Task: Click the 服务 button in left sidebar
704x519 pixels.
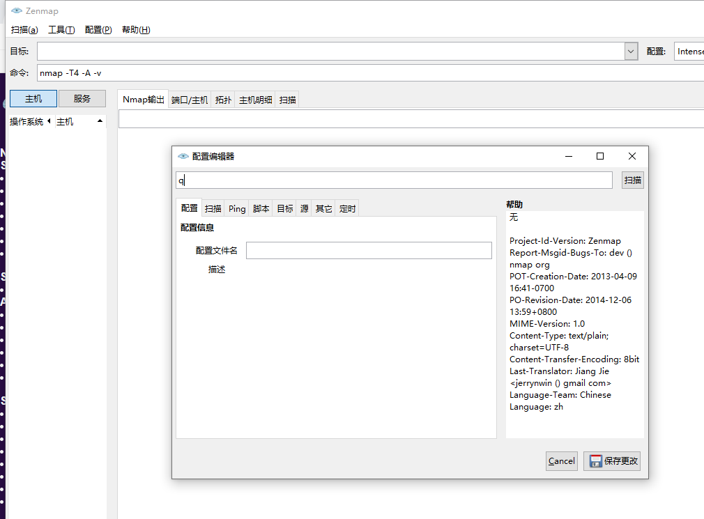Action: coord(82,98)
